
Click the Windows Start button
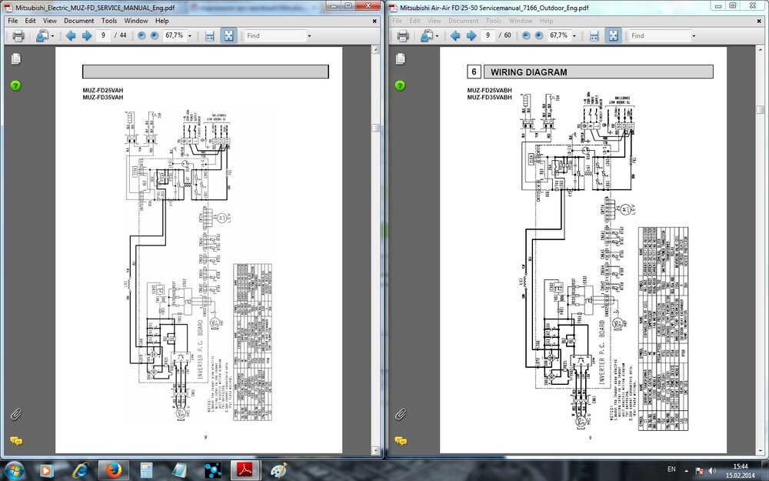click(x=15, y=469)
